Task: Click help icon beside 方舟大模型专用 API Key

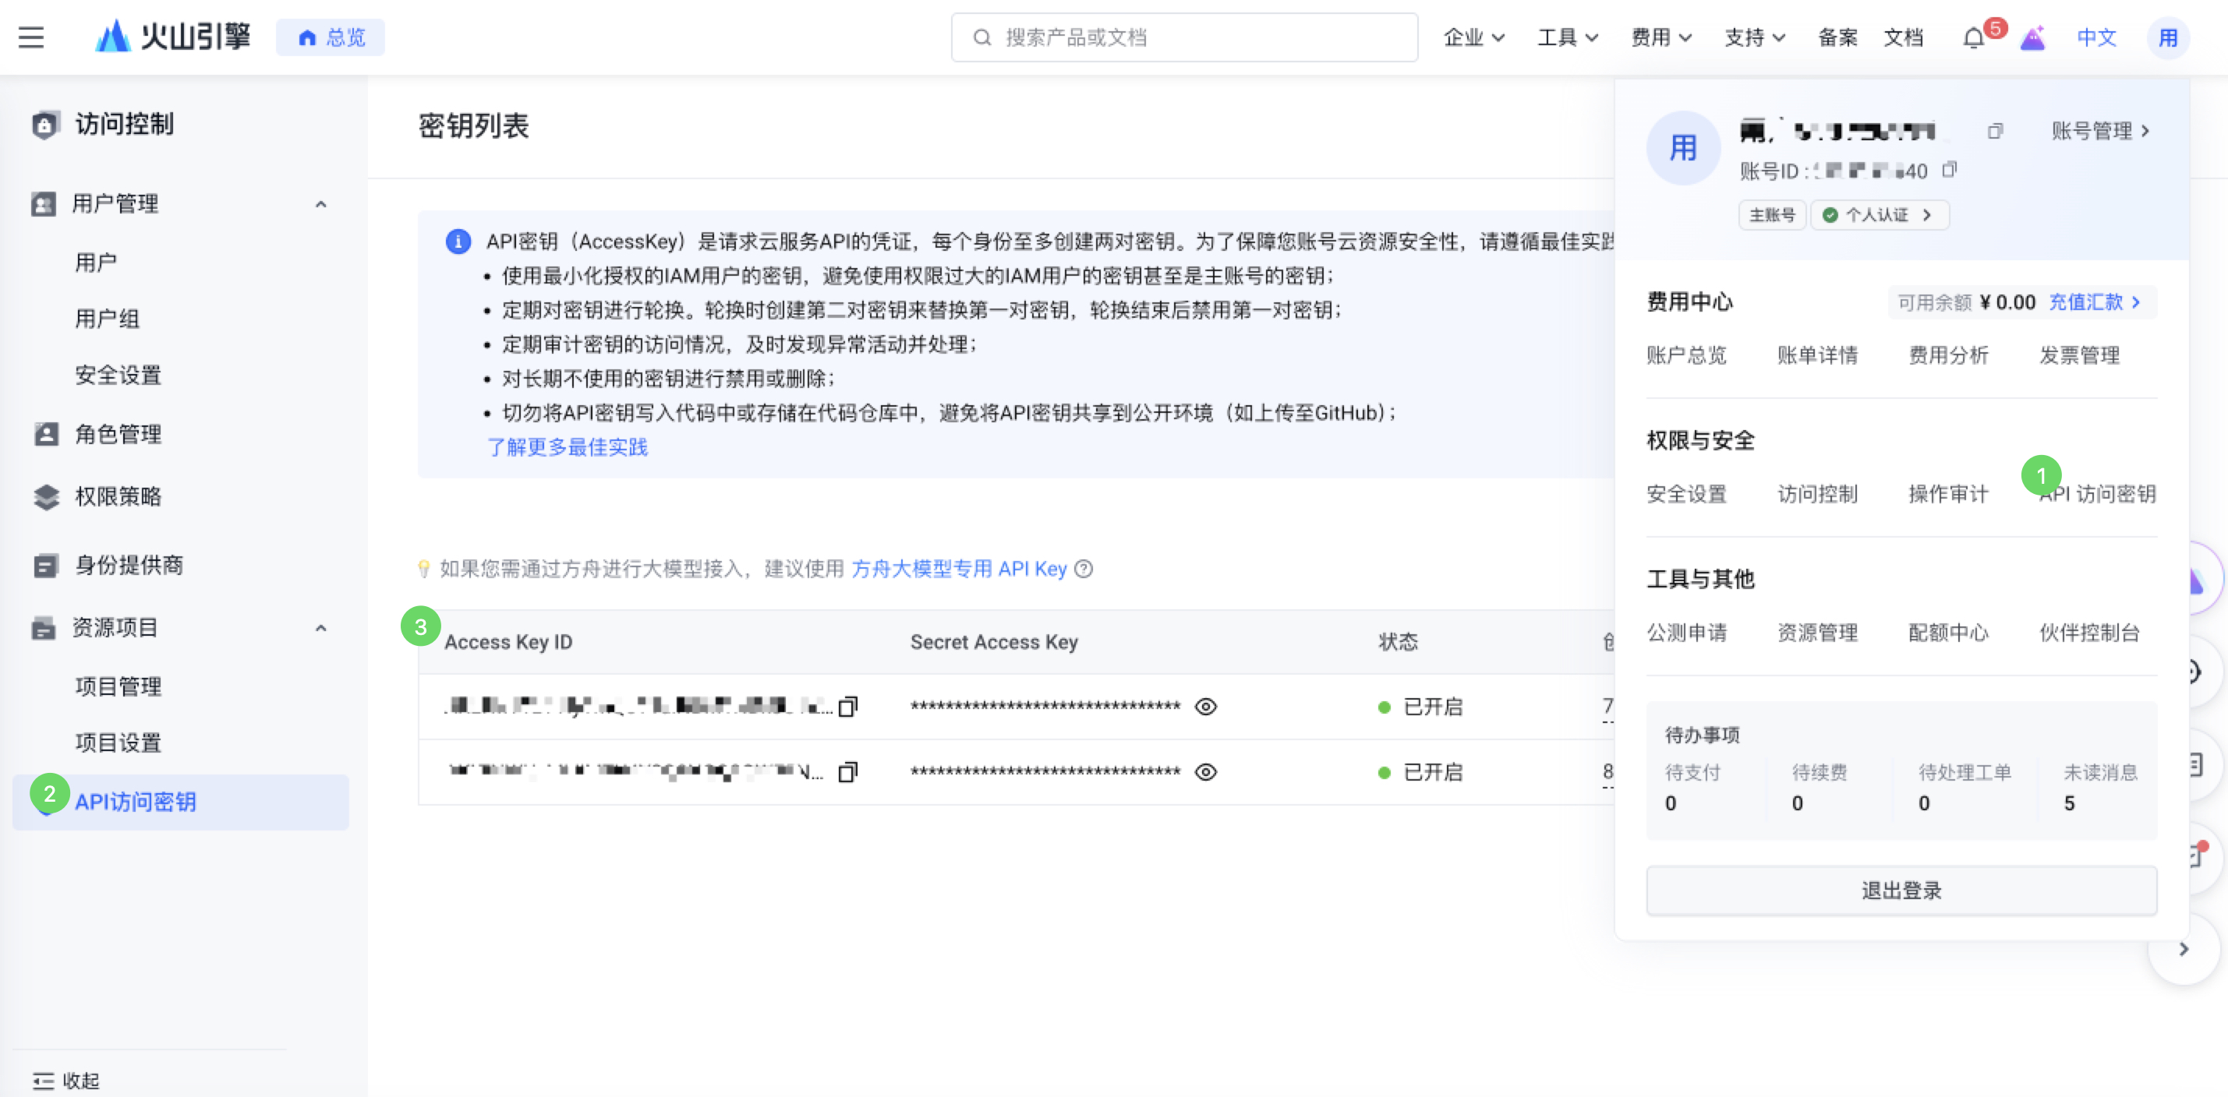Action: click(1084, 569)
